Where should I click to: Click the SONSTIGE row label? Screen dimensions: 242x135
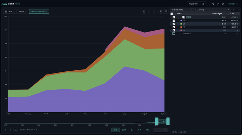point(187,34)
